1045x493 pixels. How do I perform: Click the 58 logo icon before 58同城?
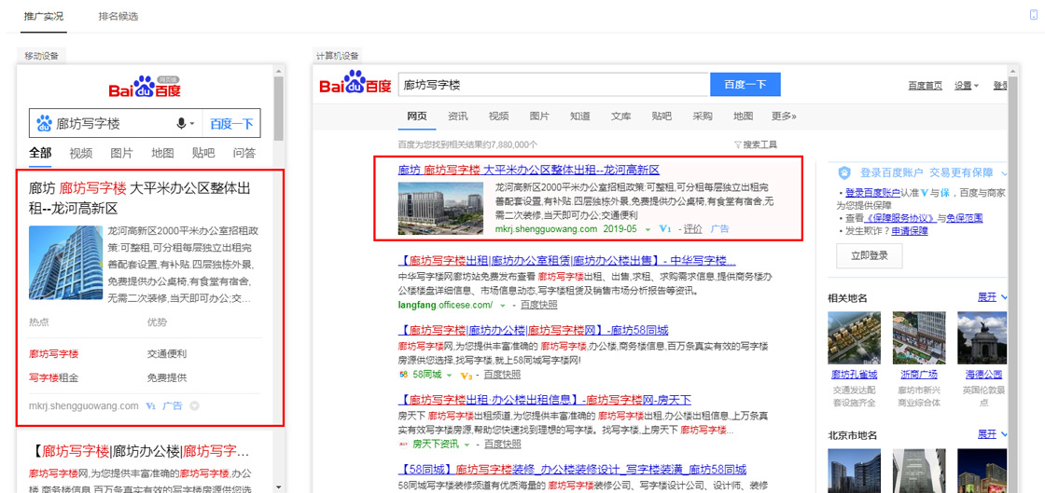403,375
